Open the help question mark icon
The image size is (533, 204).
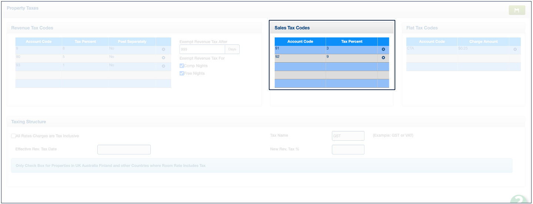[520, 199]
